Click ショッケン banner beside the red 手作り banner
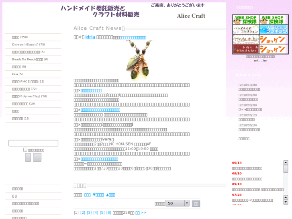The width and height of the screenshot is (292, 219). pyautogui.click(x=274, y=49)
